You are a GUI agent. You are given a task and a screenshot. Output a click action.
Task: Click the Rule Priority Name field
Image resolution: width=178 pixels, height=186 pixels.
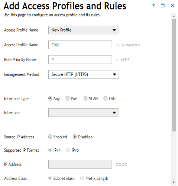pyautogui.click(x=80, y=60)
